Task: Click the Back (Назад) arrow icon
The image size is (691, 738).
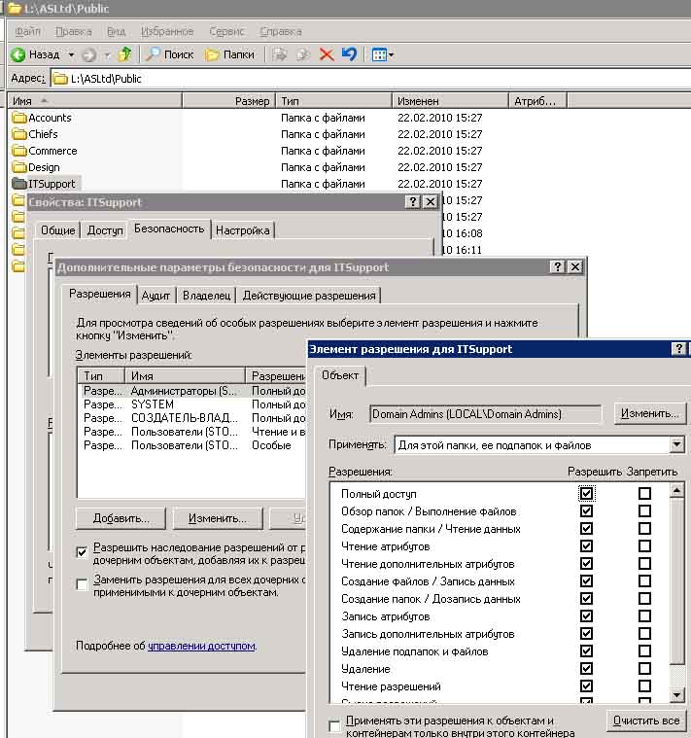Action: point(17,54)
